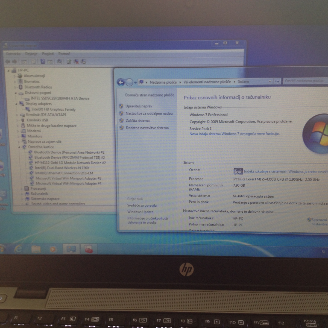Click the Windows Update link
The image size is (328, 328).
click(140, 212)
